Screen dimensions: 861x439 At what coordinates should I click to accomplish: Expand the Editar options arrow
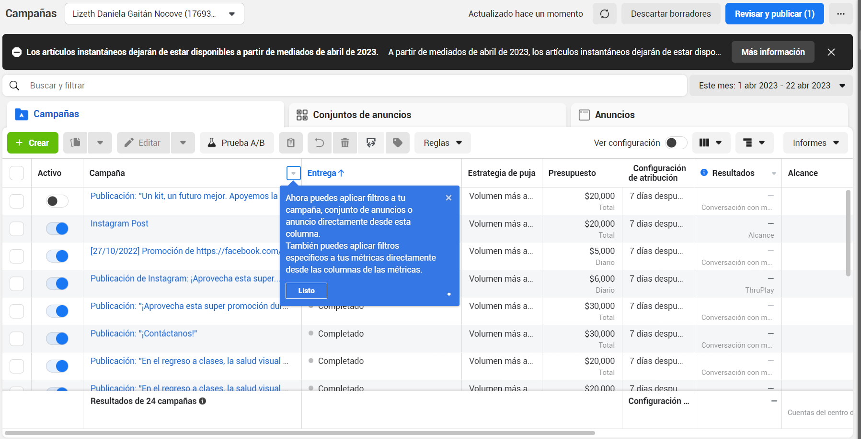[183, 143]
